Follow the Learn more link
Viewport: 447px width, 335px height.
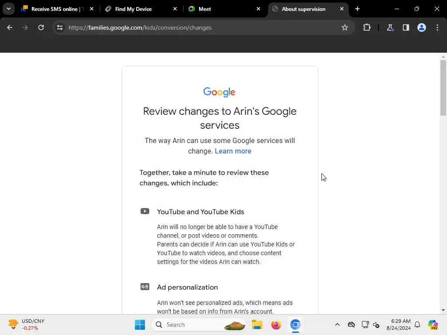coord(233,151)
